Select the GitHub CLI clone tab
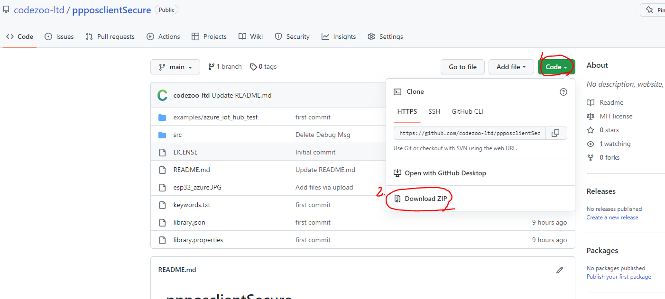 tap(467, 111)
